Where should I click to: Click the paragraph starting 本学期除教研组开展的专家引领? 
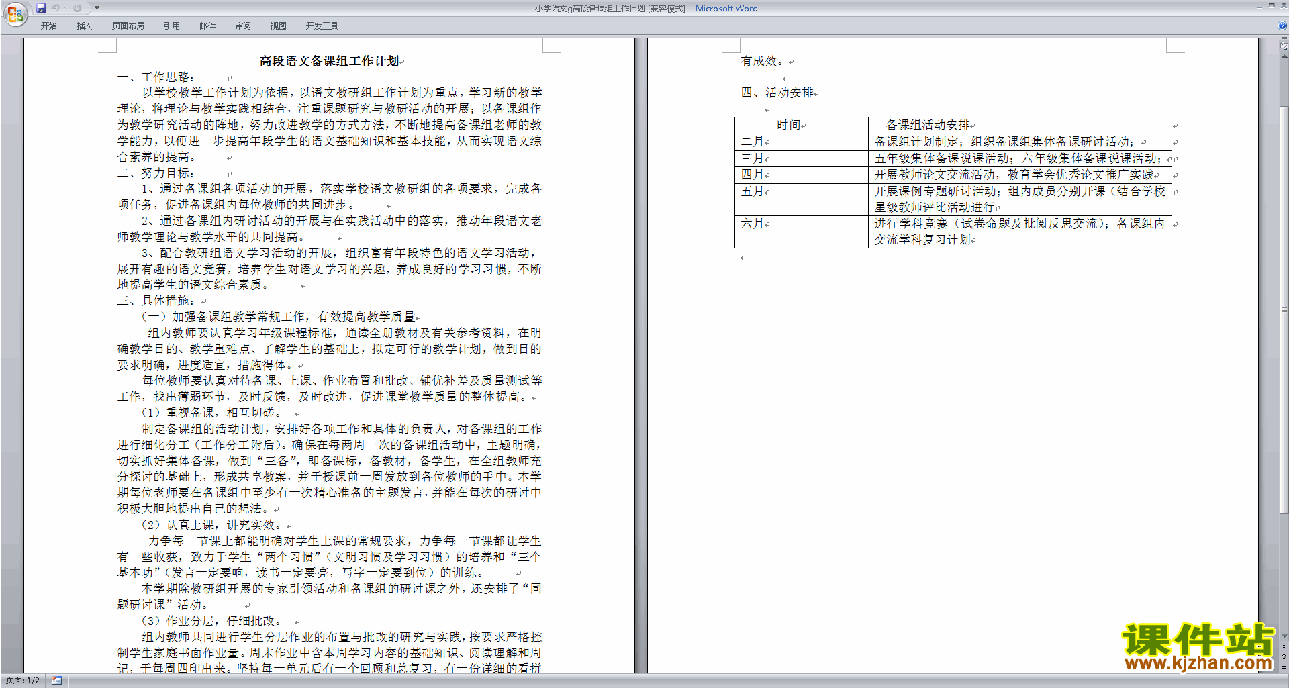coord(330,597)
